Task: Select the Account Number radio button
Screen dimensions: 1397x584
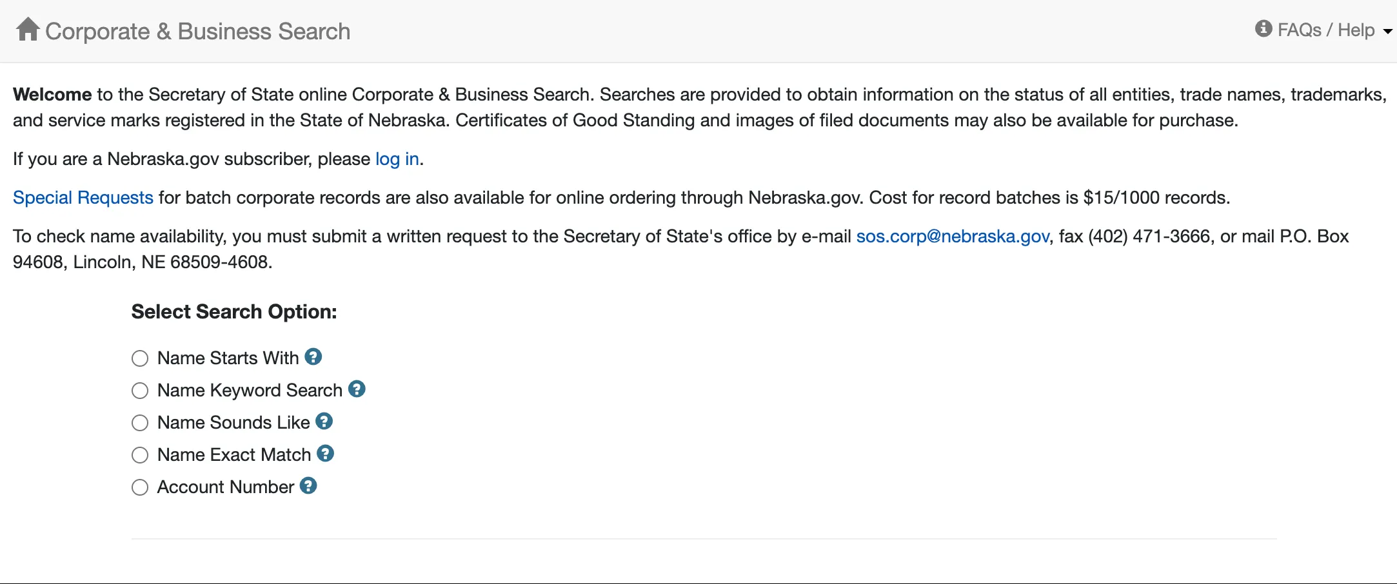Action: (x=140, y=487)
